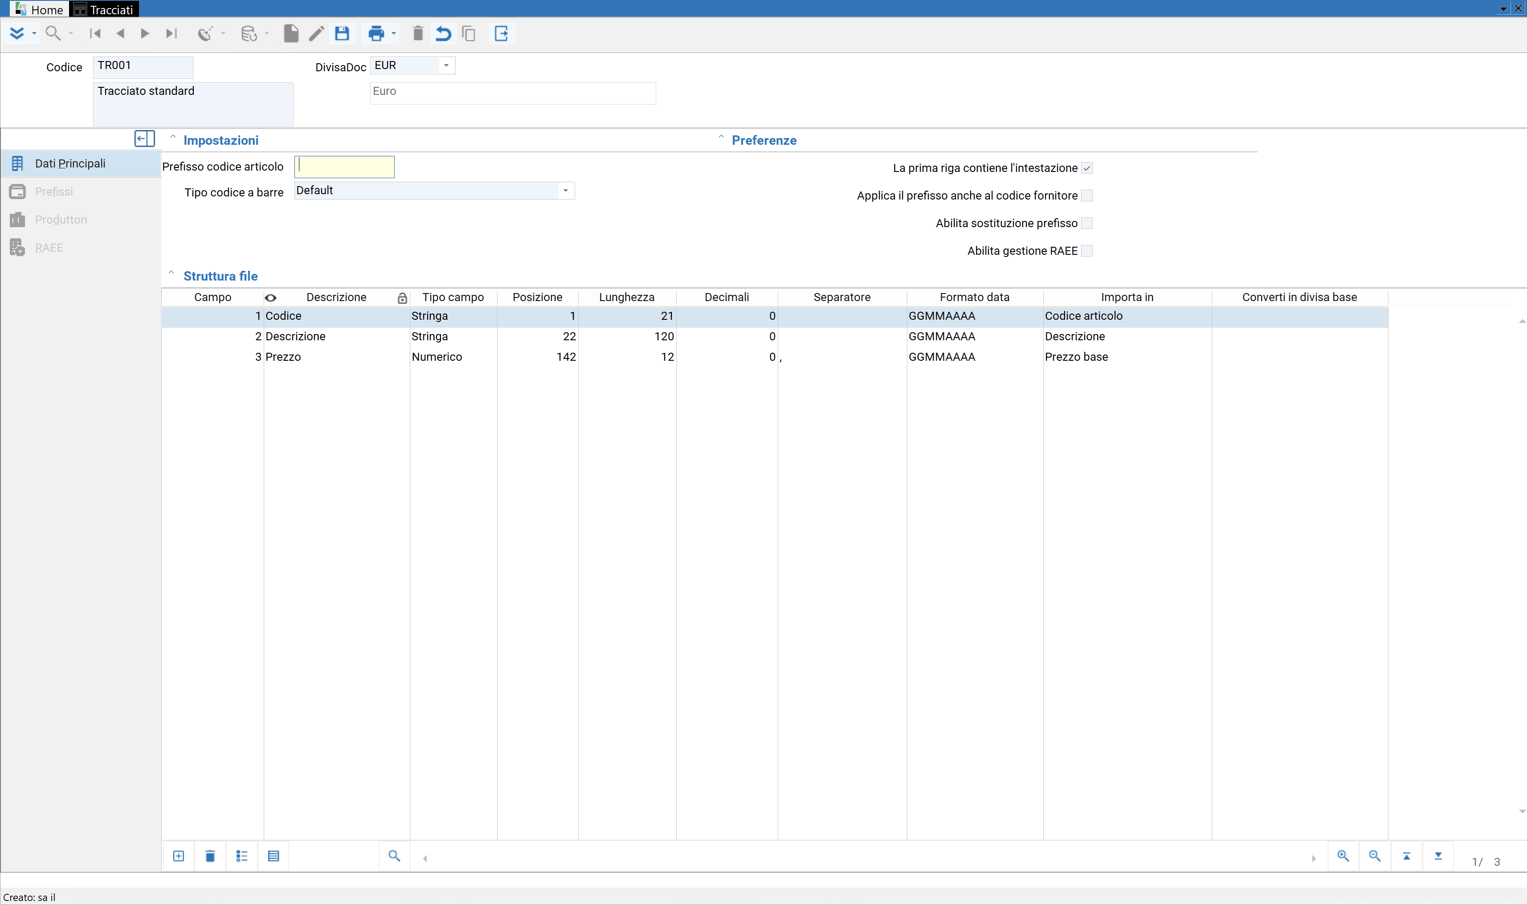Click the Tipo campo column header
1527x905 pixels.
click(x=453, y=298)
